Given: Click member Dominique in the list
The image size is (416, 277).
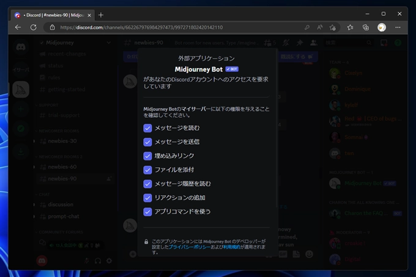Looking at the screenshot, I should [x=358, y=89].
